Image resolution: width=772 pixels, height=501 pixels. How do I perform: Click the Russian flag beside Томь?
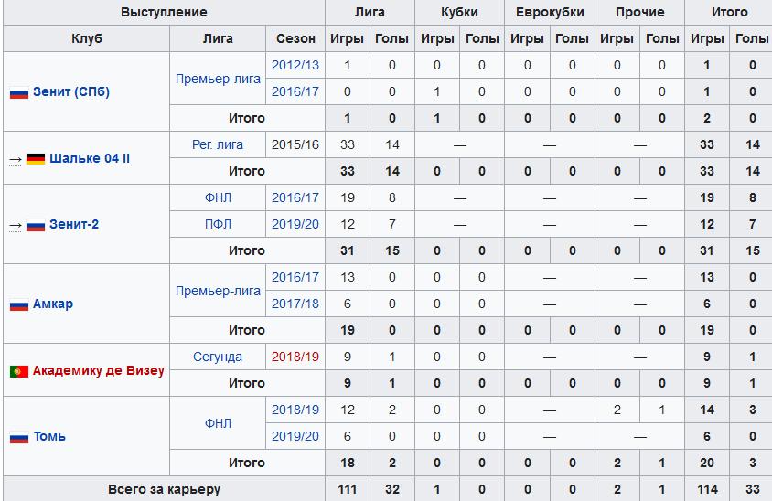coord(19,438)
